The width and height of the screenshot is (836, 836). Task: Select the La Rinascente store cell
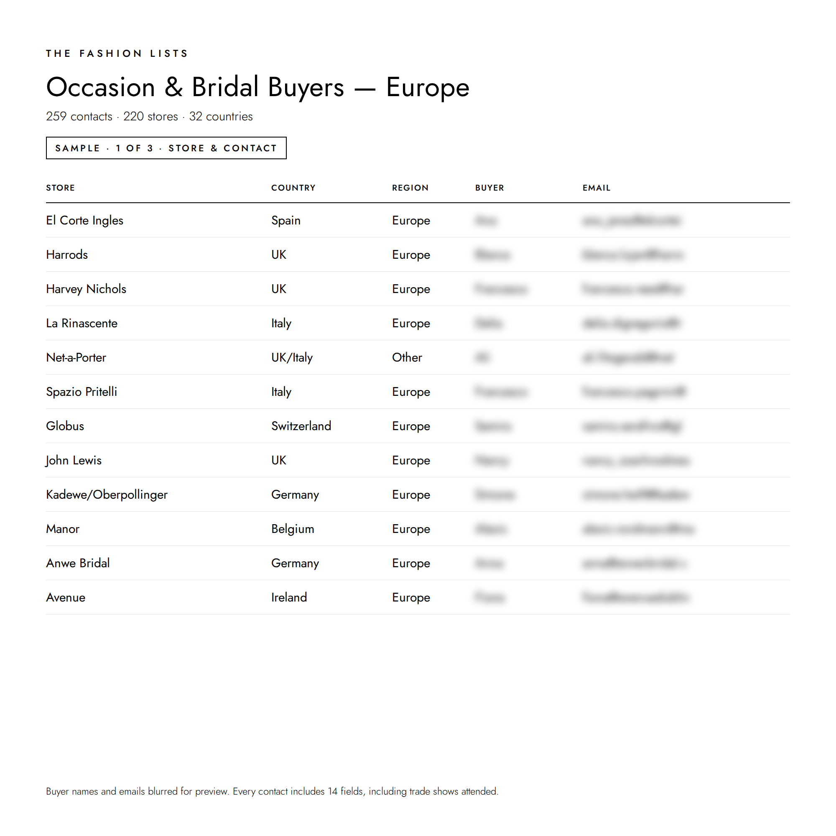coord(82,323)
